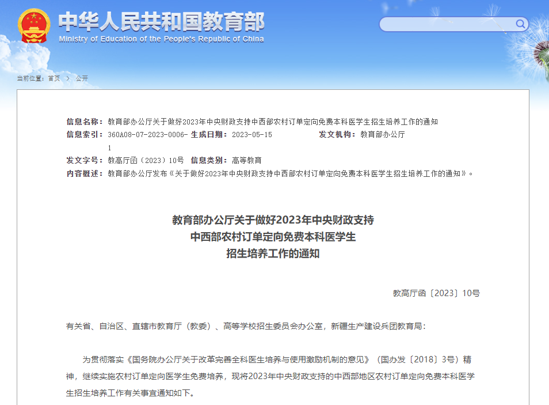Open the 公开 breadcrumb link
The width and height of the screenshot is (549, 405).
pyautogui.click(x=82, y=78)
